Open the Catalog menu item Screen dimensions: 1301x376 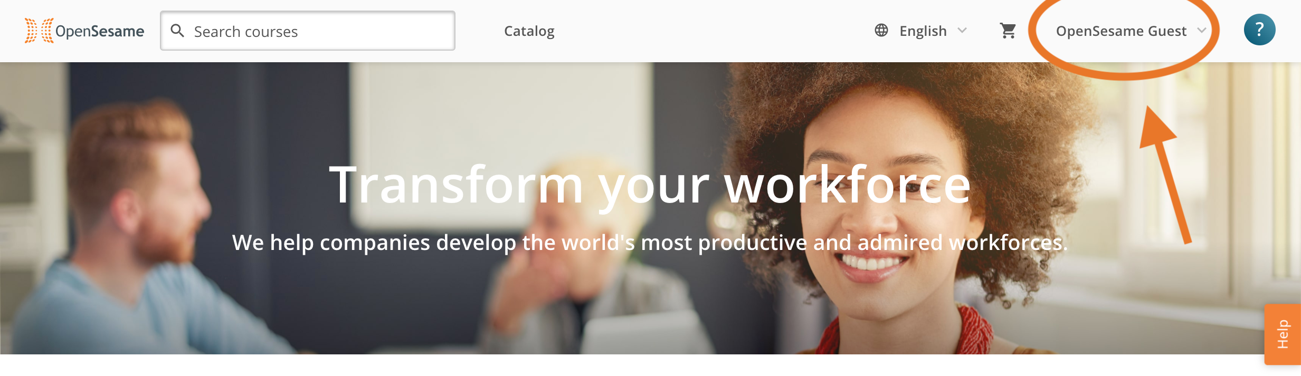[529, 31]
